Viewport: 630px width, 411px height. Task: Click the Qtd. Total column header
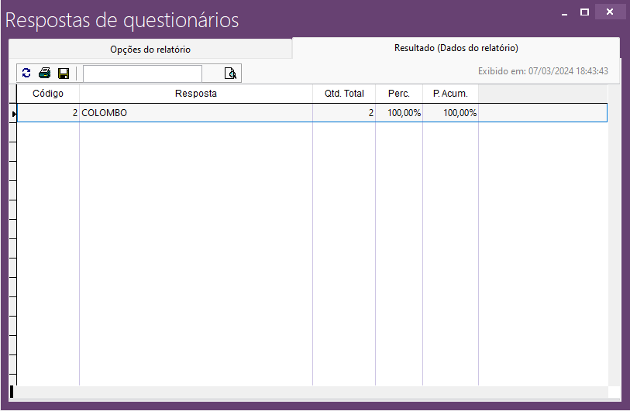(x=344, y=94)
